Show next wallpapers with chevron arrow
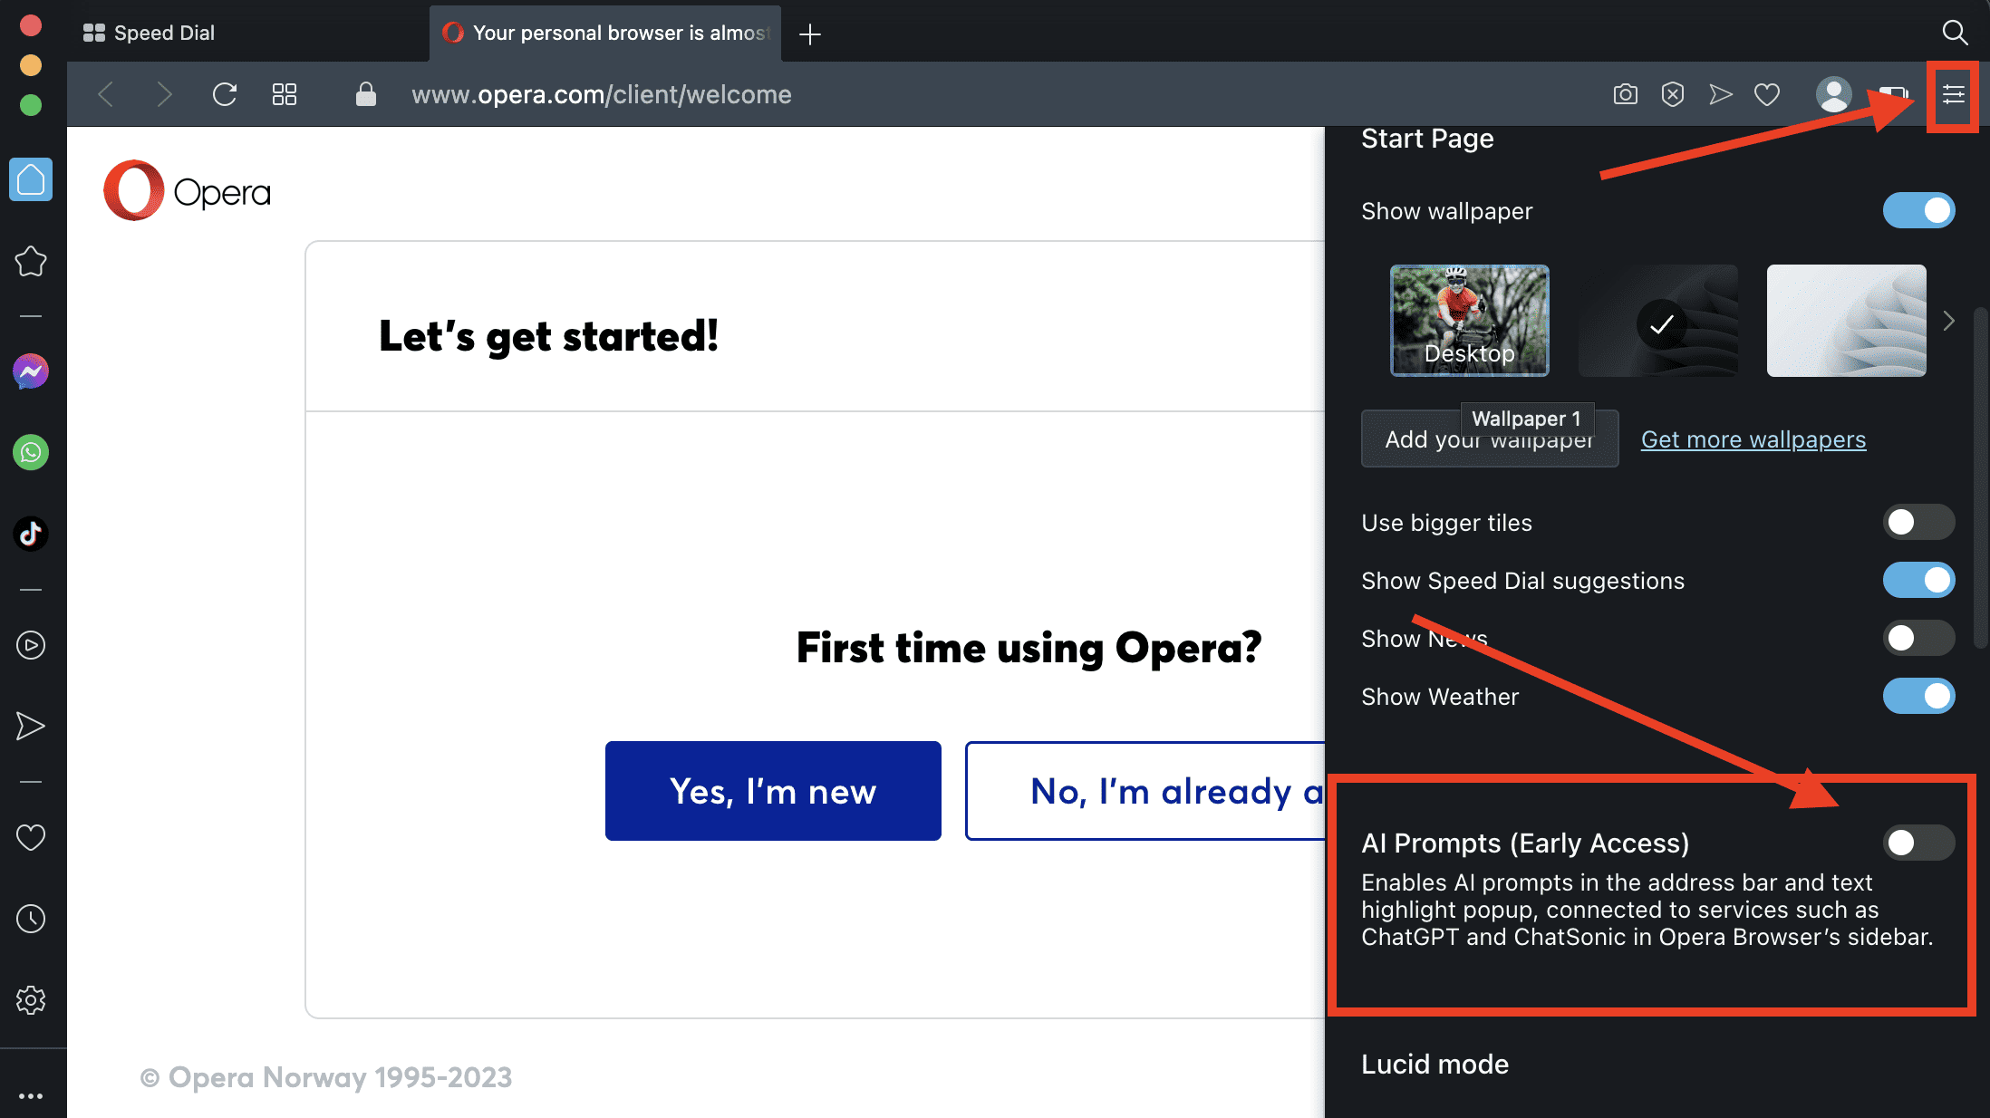The width and height of the screenshot is (1990, 1118). tap(1949, 321)
